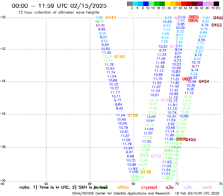Click the gray 3 ft legend swatch
This screenshot has width=223, height=196.
(x=130, y=4)
